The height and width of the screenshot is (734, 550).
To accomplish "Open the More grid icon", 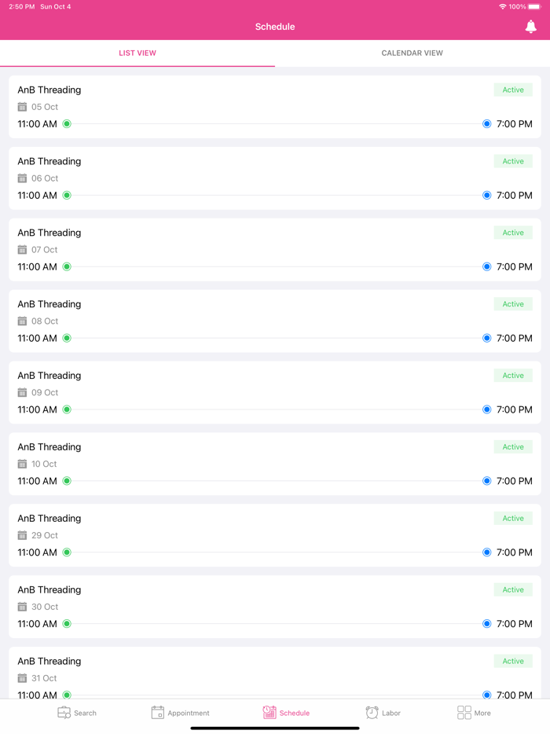I will click(x=464, y=712).
